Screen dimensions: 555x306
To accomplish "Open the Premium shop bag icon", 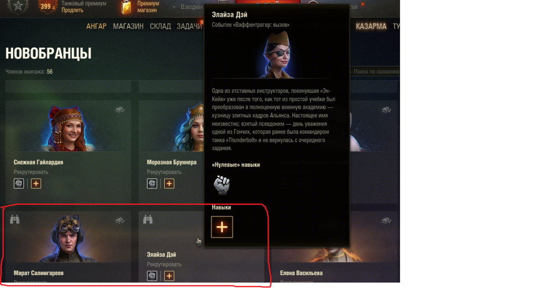I will pos(126,7).
